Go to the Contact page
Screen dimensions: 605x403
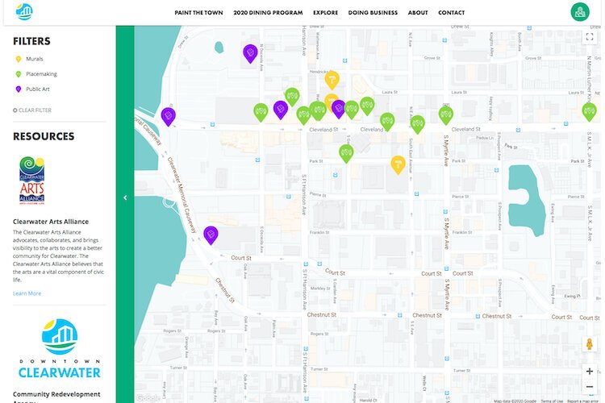pos(451,13)
